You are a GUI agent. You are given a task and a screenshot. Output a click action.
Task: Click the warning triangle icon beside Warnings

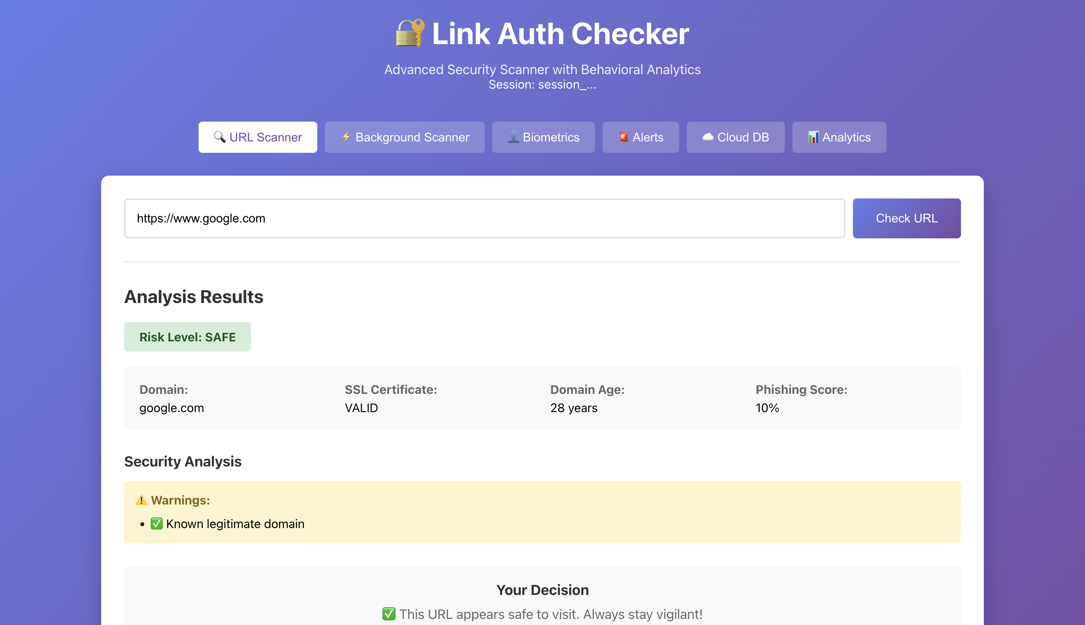[x=140, y=500]
